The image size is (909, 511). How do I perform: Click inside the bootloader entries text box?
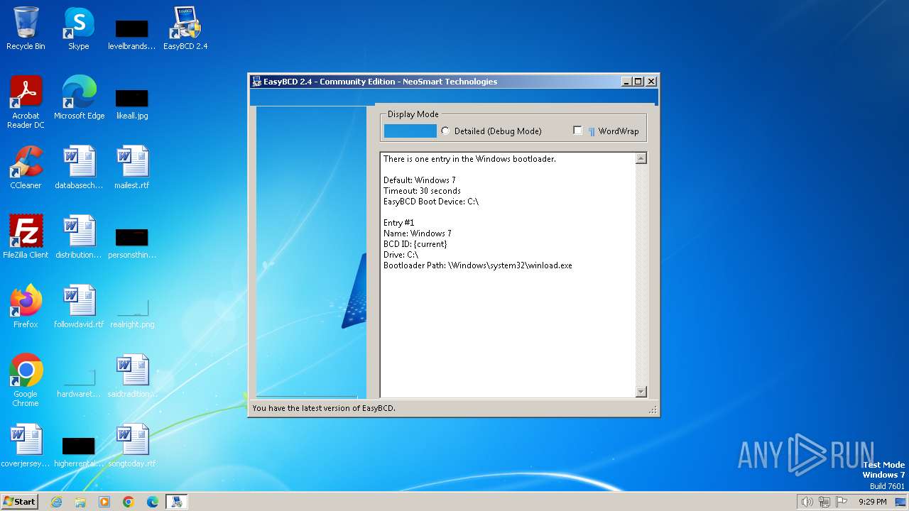[508, 275]
